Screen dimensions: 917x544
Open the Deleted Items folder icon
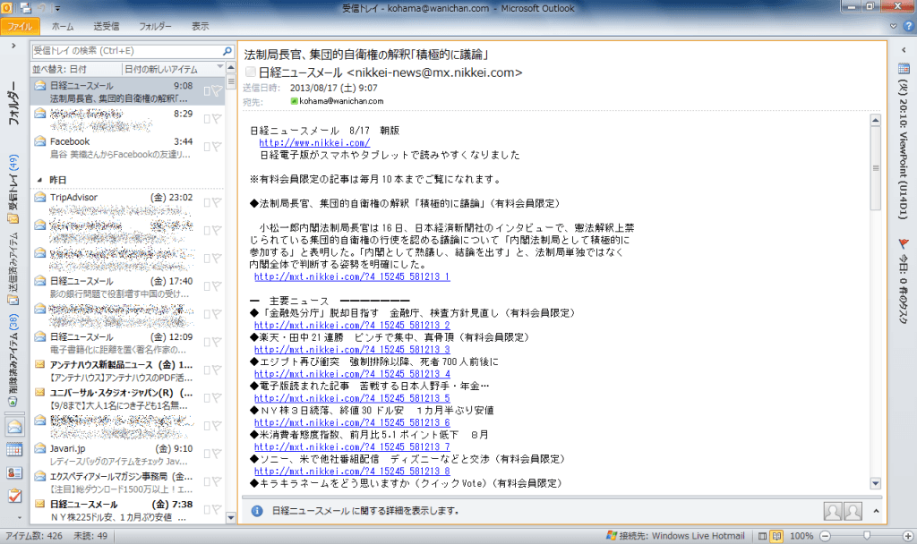pyautogui.click(x=13, y=402)
